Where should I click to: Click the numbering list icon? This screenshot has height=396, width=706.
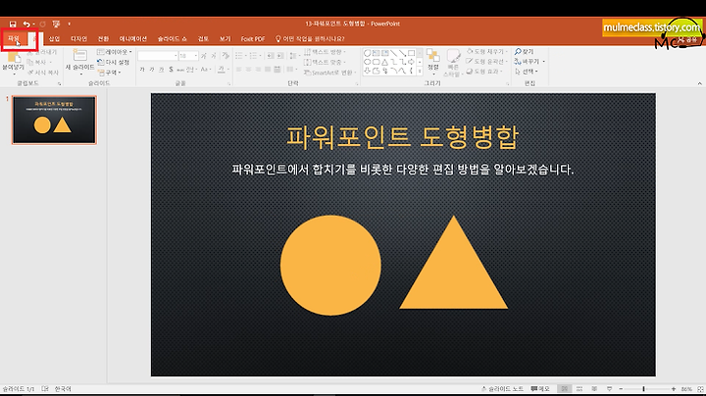[254, 55]
